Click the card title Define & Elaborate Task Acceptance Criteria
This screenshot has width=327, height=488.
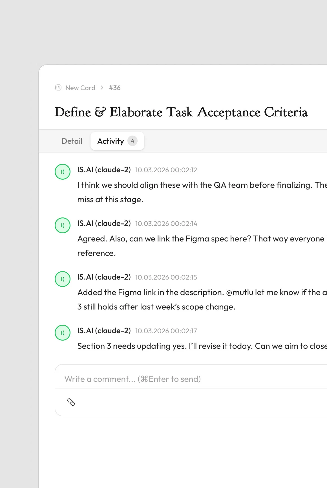[181, 112]
